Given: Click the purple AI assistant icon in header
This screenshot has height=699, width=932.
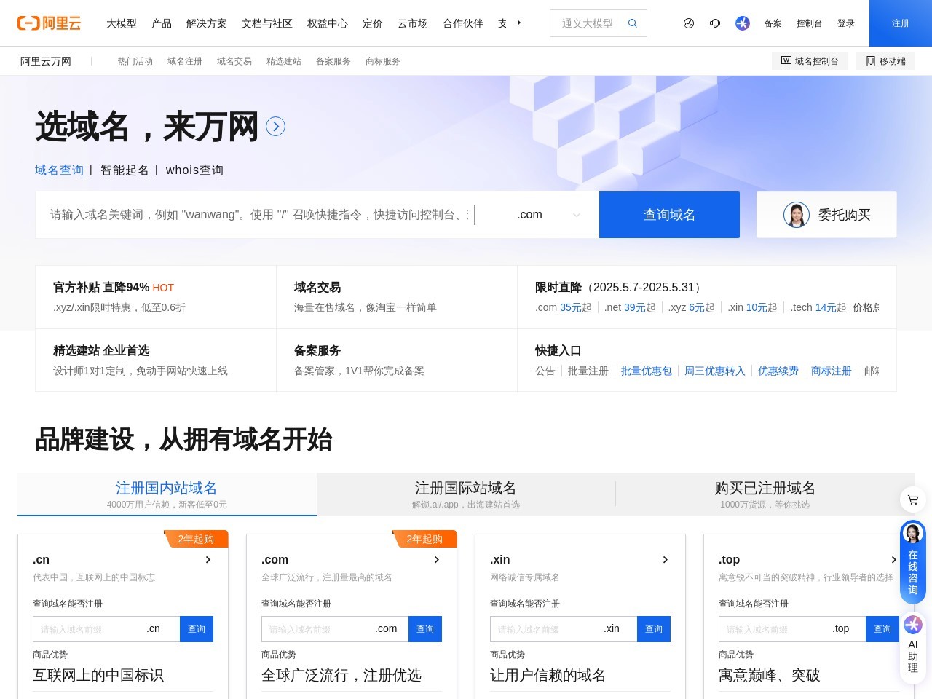Looking at the screenshot, I should pyautogui.click(x=743, y=23).
